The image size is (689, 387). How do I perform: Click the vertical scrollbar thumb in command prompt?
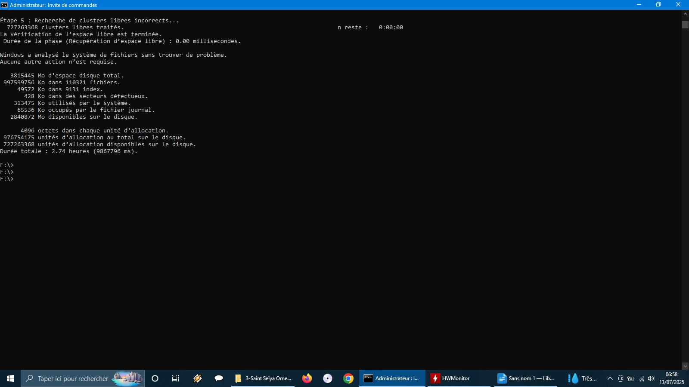685,25
